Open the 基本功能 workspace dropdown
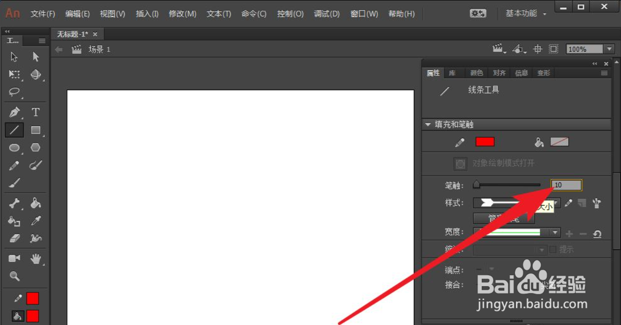 (x=526, y=14)
